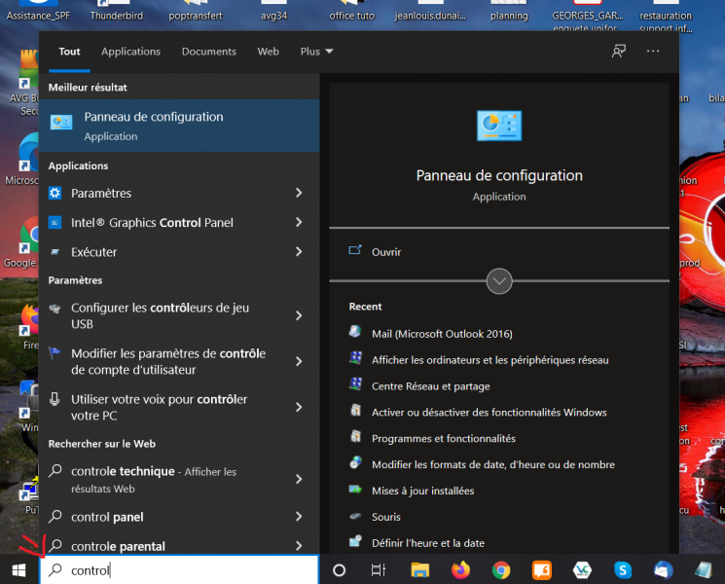
Task: Click the large Panneau de configuration preview icon
Action: point(499,126)
